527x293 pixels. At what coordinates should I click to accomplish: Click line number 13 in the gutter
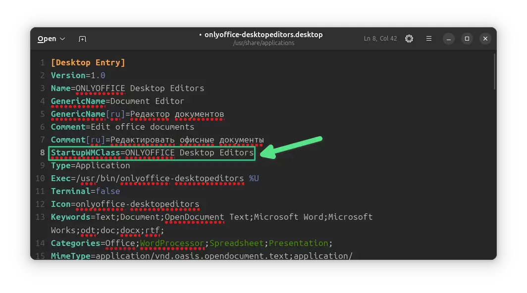point(41,217)
